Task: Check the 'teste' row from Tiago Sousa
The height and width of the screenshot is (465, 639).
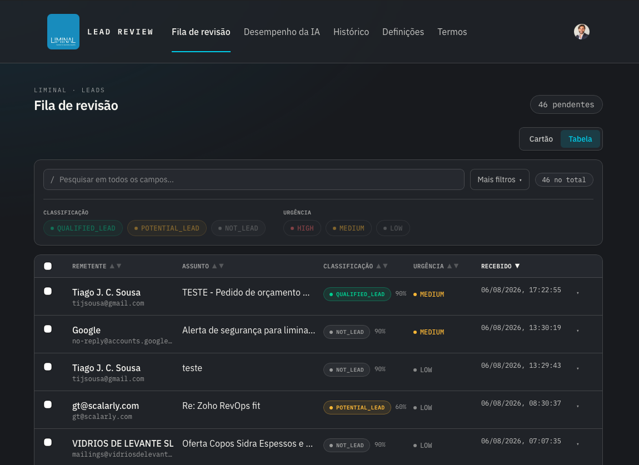Action: [48, 367]
